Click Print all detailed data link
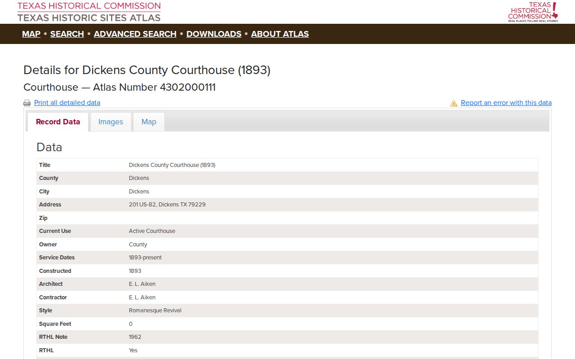Viewport: 575px width, 359px height. 67,103
